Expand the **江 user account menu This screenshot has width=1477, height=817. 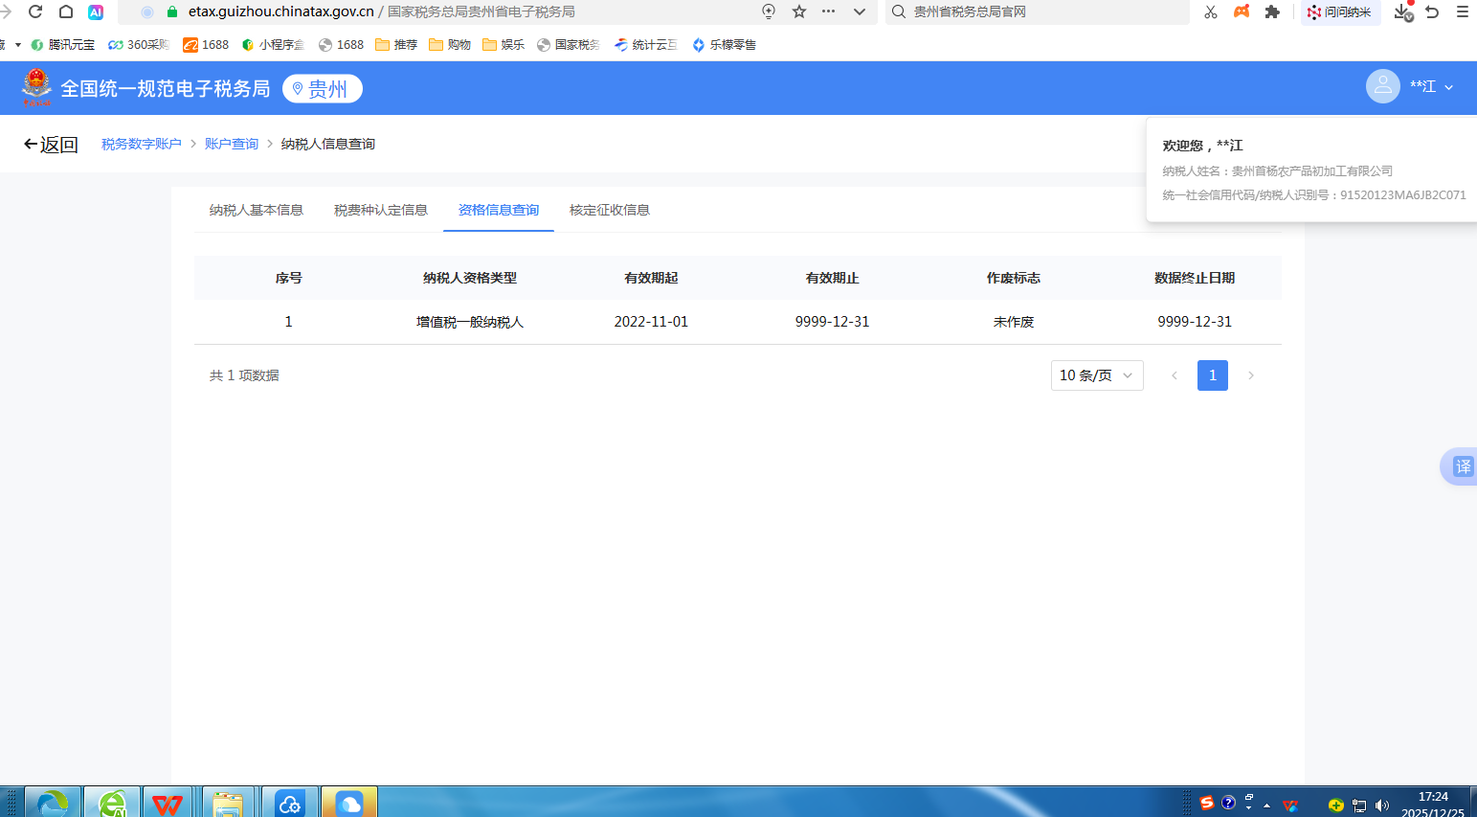1431,86
